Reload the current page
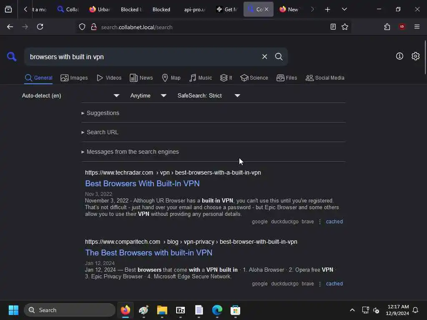This screenshot has height=320, width=427. [40, 27]
